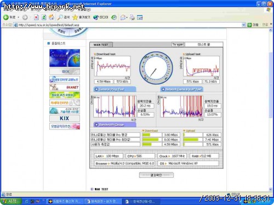Click the green 정보화 추진 위원회 banner

(65, 95)
